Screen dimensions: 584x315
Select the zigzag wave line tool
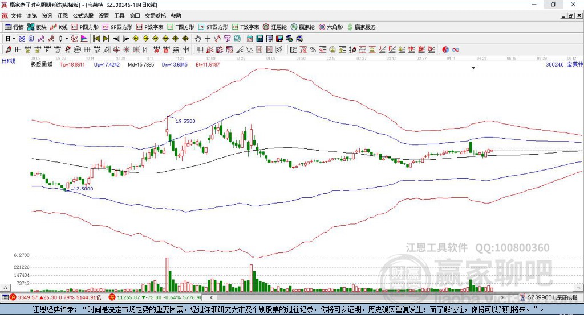249,49
